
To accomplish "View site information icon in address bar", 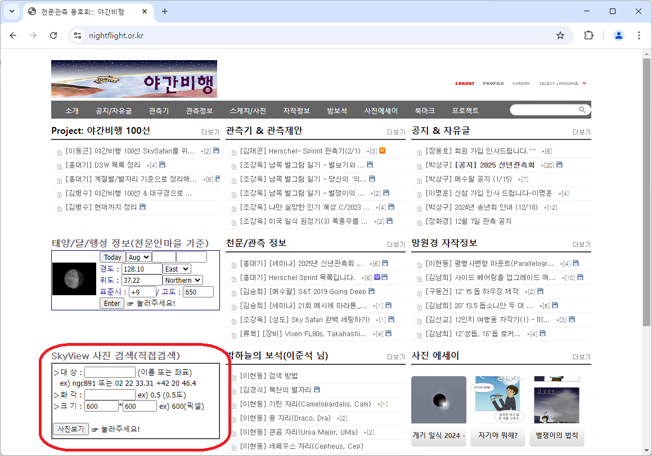I will 78,35.
